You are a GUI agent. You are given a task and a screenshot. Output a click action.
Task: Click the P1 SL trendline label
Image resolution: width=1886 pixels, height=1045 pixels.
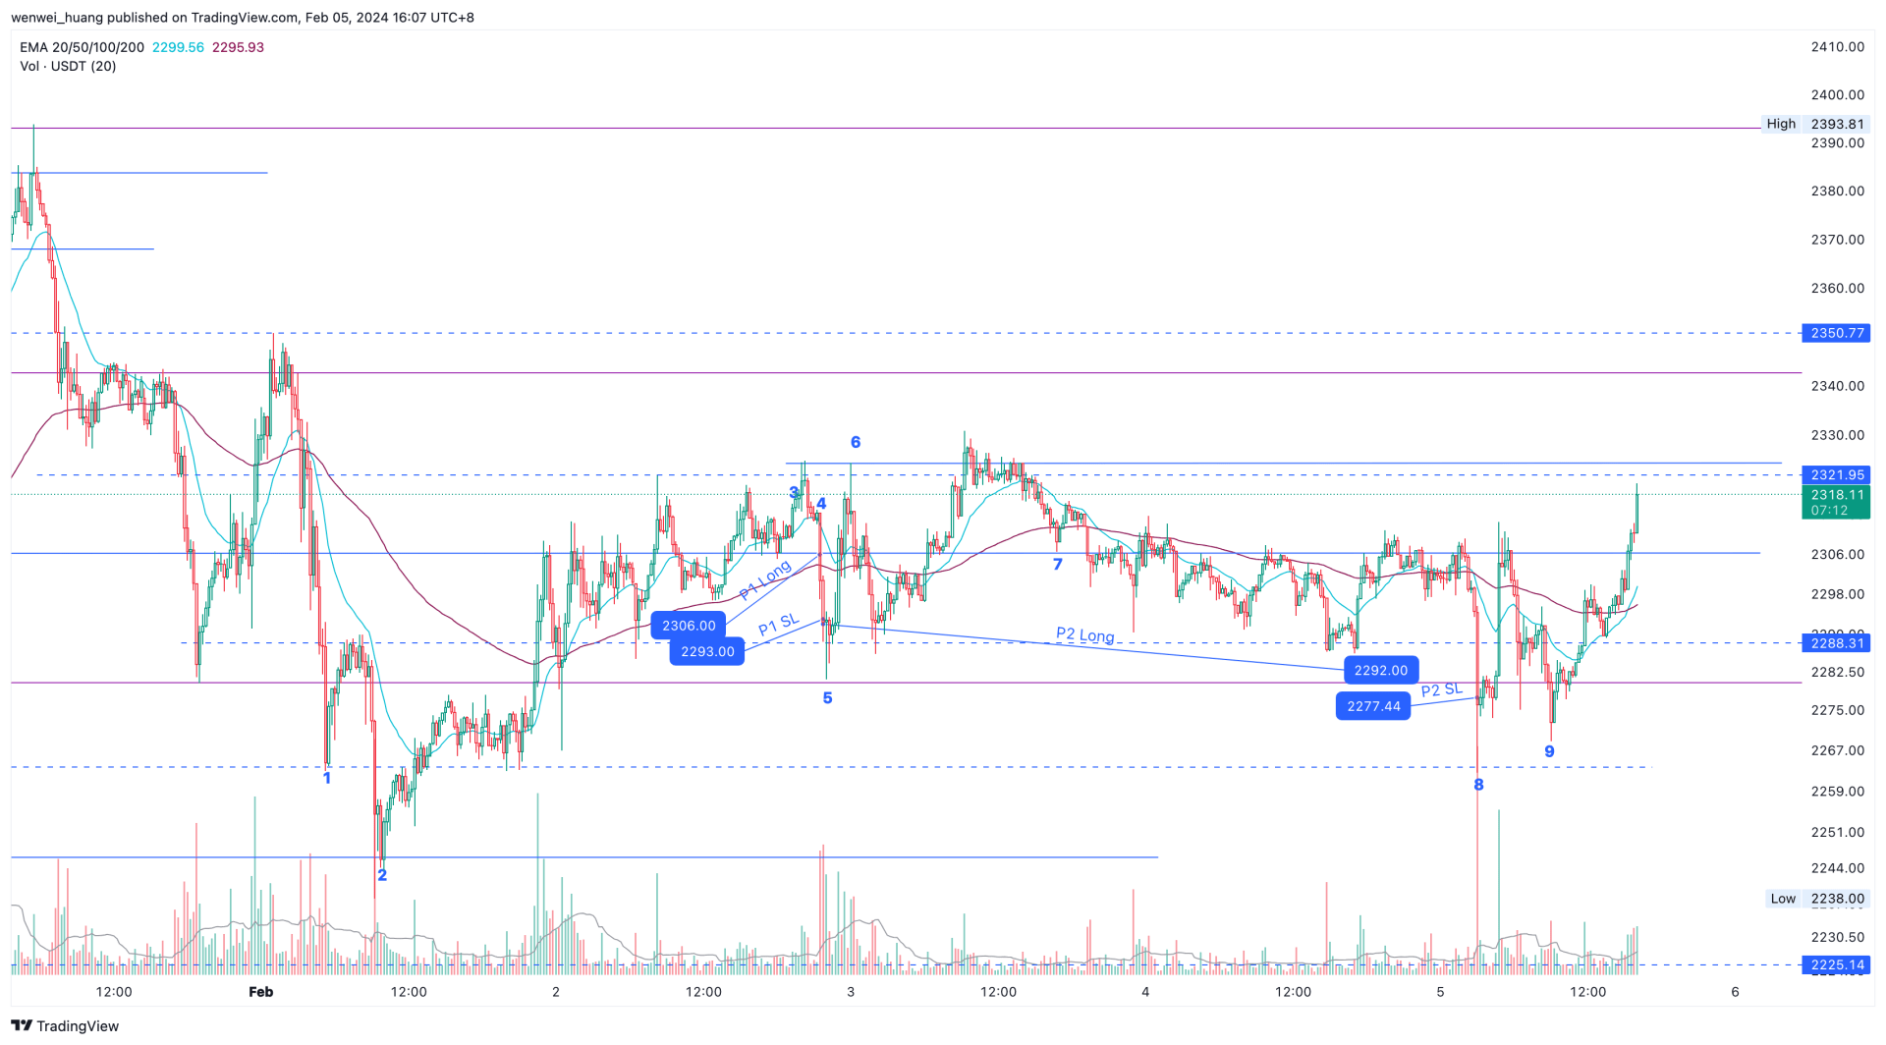pyautogui.click(x=778, y=625)
